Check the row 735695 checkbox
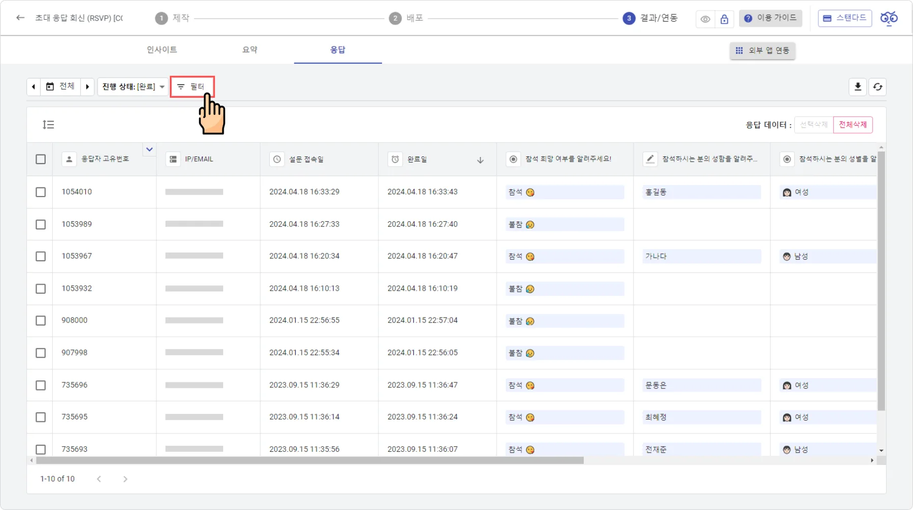Image resolution: width=913 pixels, height=510 pixels. tap(41, 417)
